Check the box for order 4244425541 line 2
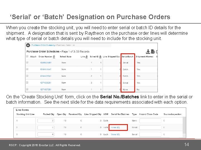The width and height of the screenshot is (201, 150). [x=27, y=76]
